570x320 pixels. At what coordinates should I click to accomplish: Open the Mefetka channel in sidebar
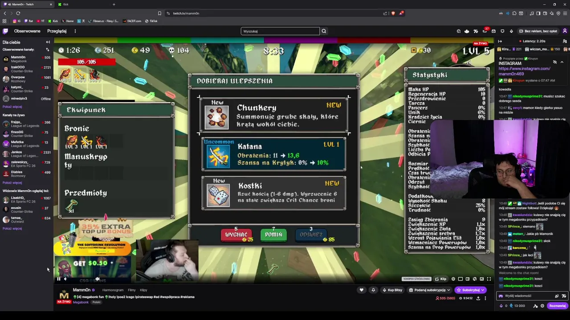(26, 144)
